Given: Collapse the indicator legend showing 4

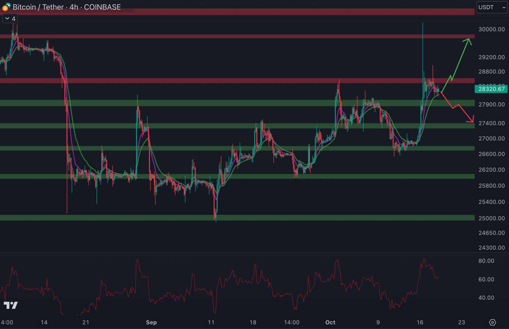Looking at the screenshot, I should coord(10,19).
